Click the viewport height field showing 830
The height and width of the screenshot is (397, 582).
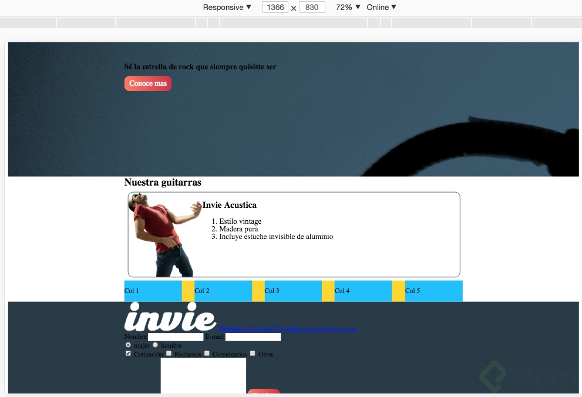(x=311, y=7)
